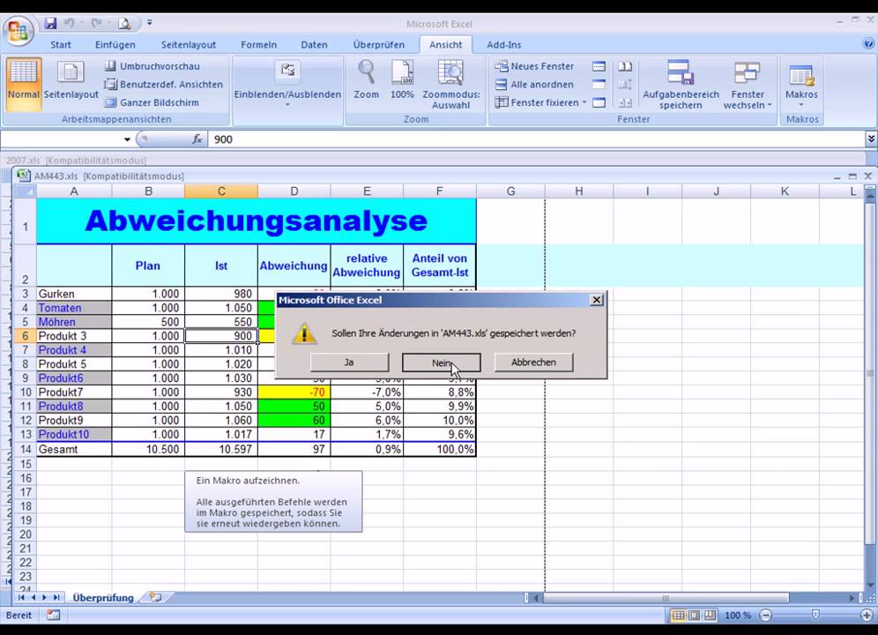Click row header 10

pyautogui.click(x=26, y=392)
